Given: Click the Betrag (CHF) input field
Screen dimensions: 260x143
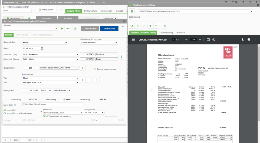Looking at the screenshot, I should coord(31,91).
